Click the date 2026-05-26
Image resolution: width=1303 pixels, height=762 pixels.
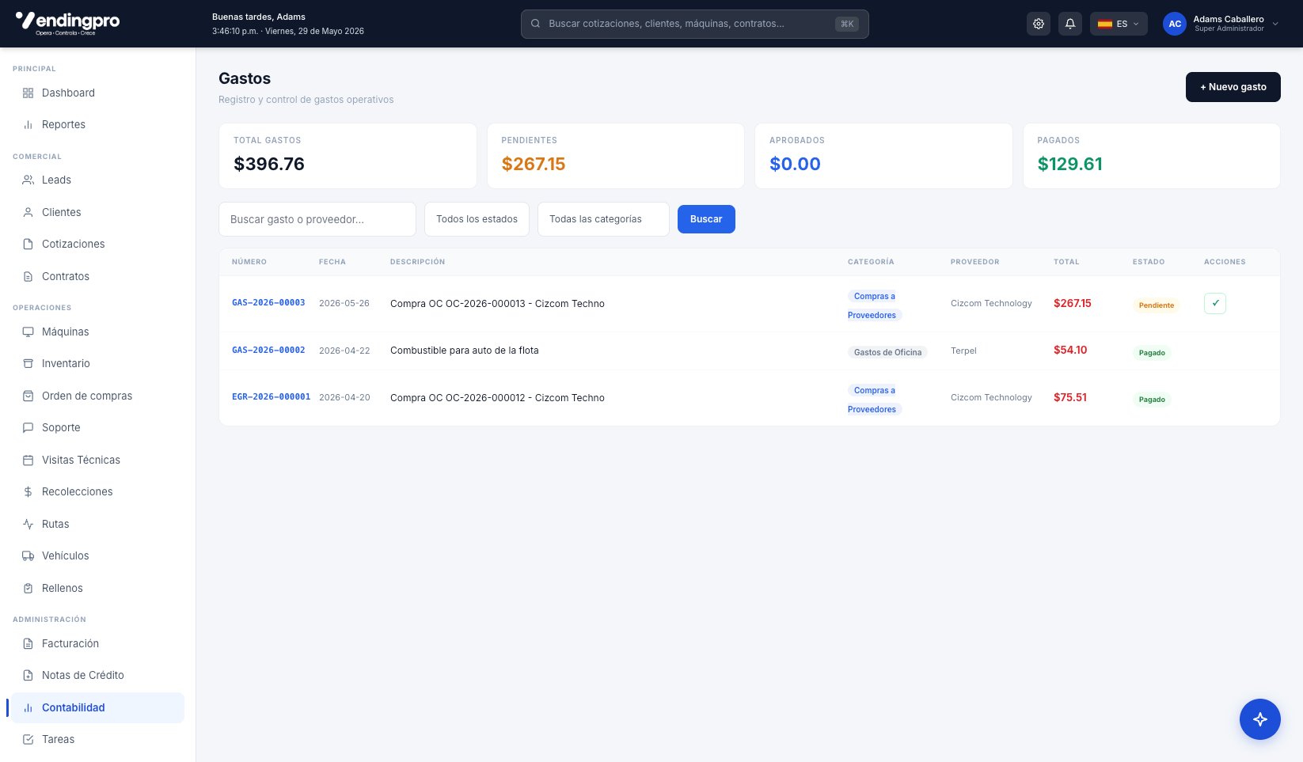[344, 303]
